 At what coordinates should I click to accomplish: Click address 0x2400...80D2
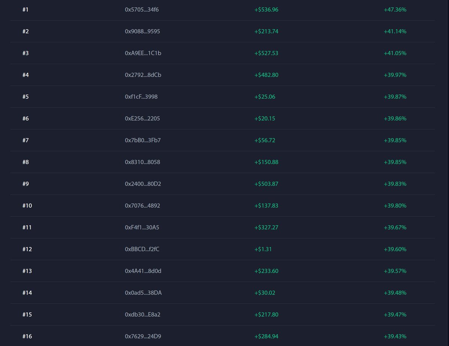[143, 184]
